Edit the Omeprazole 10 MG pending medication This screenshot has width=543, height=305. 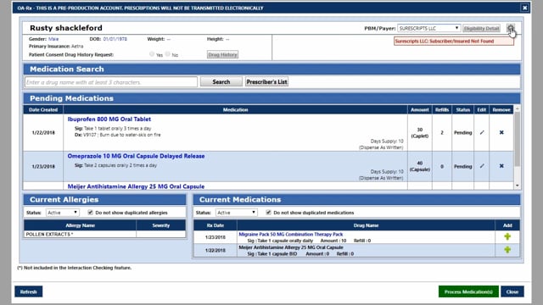(x=482, y=166)
